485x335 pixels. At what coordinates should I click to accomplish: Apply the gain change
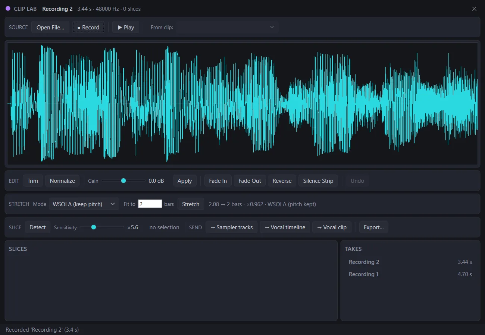185,181
